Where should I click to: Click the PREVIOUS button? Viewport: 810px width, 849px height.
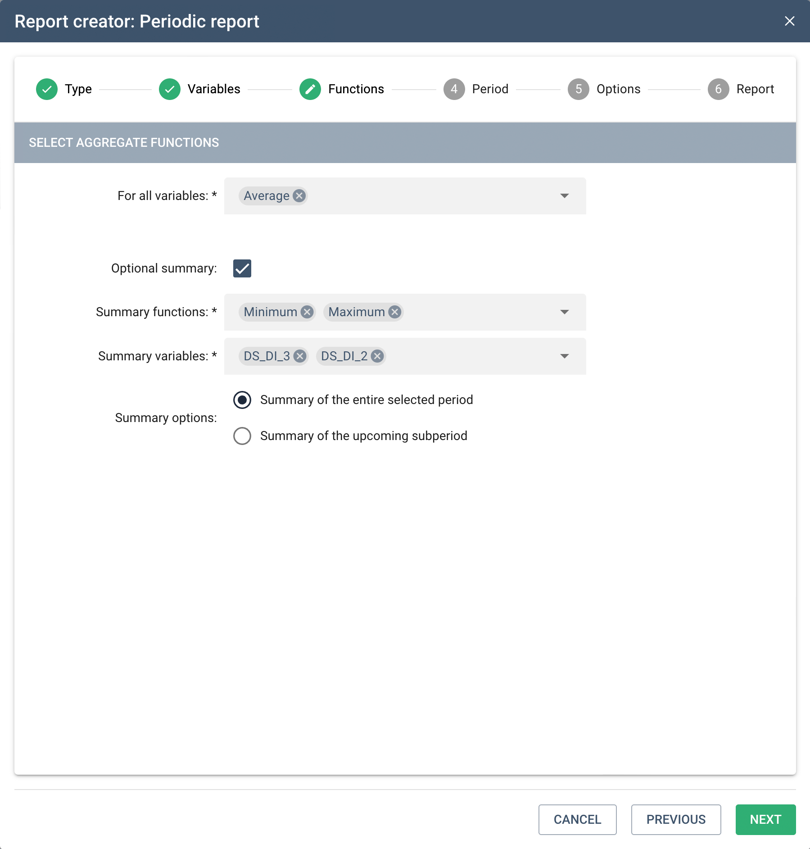pyautogui.click(x=676, y=819)
